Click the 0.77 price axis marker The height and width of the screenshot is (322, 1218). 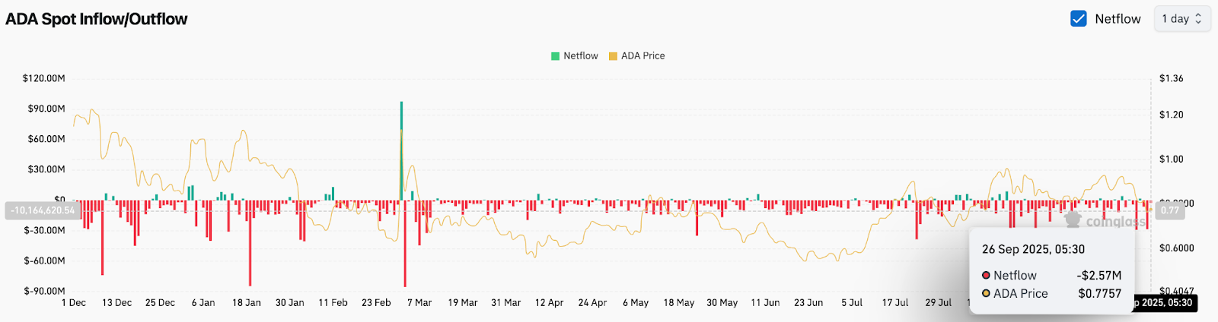(x=1170, y=210)
